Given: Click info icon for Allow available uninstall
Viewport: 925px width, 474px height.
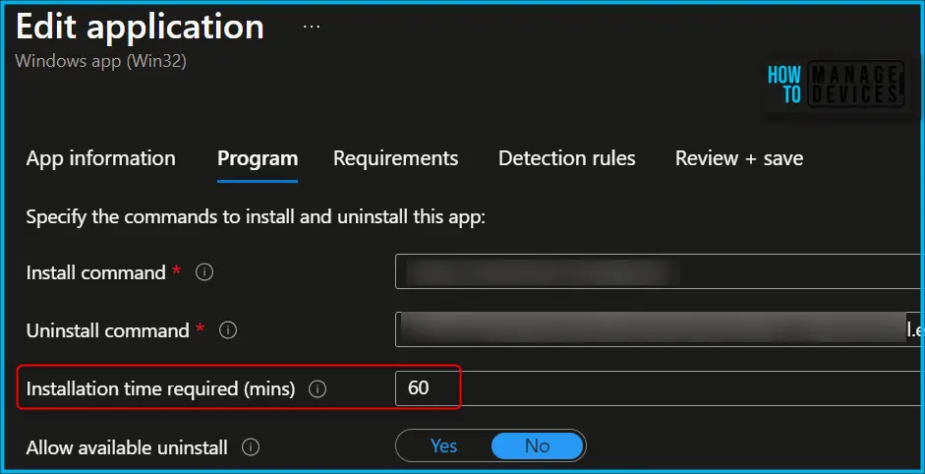Looking at the screenshot, I should coord(250,447).
